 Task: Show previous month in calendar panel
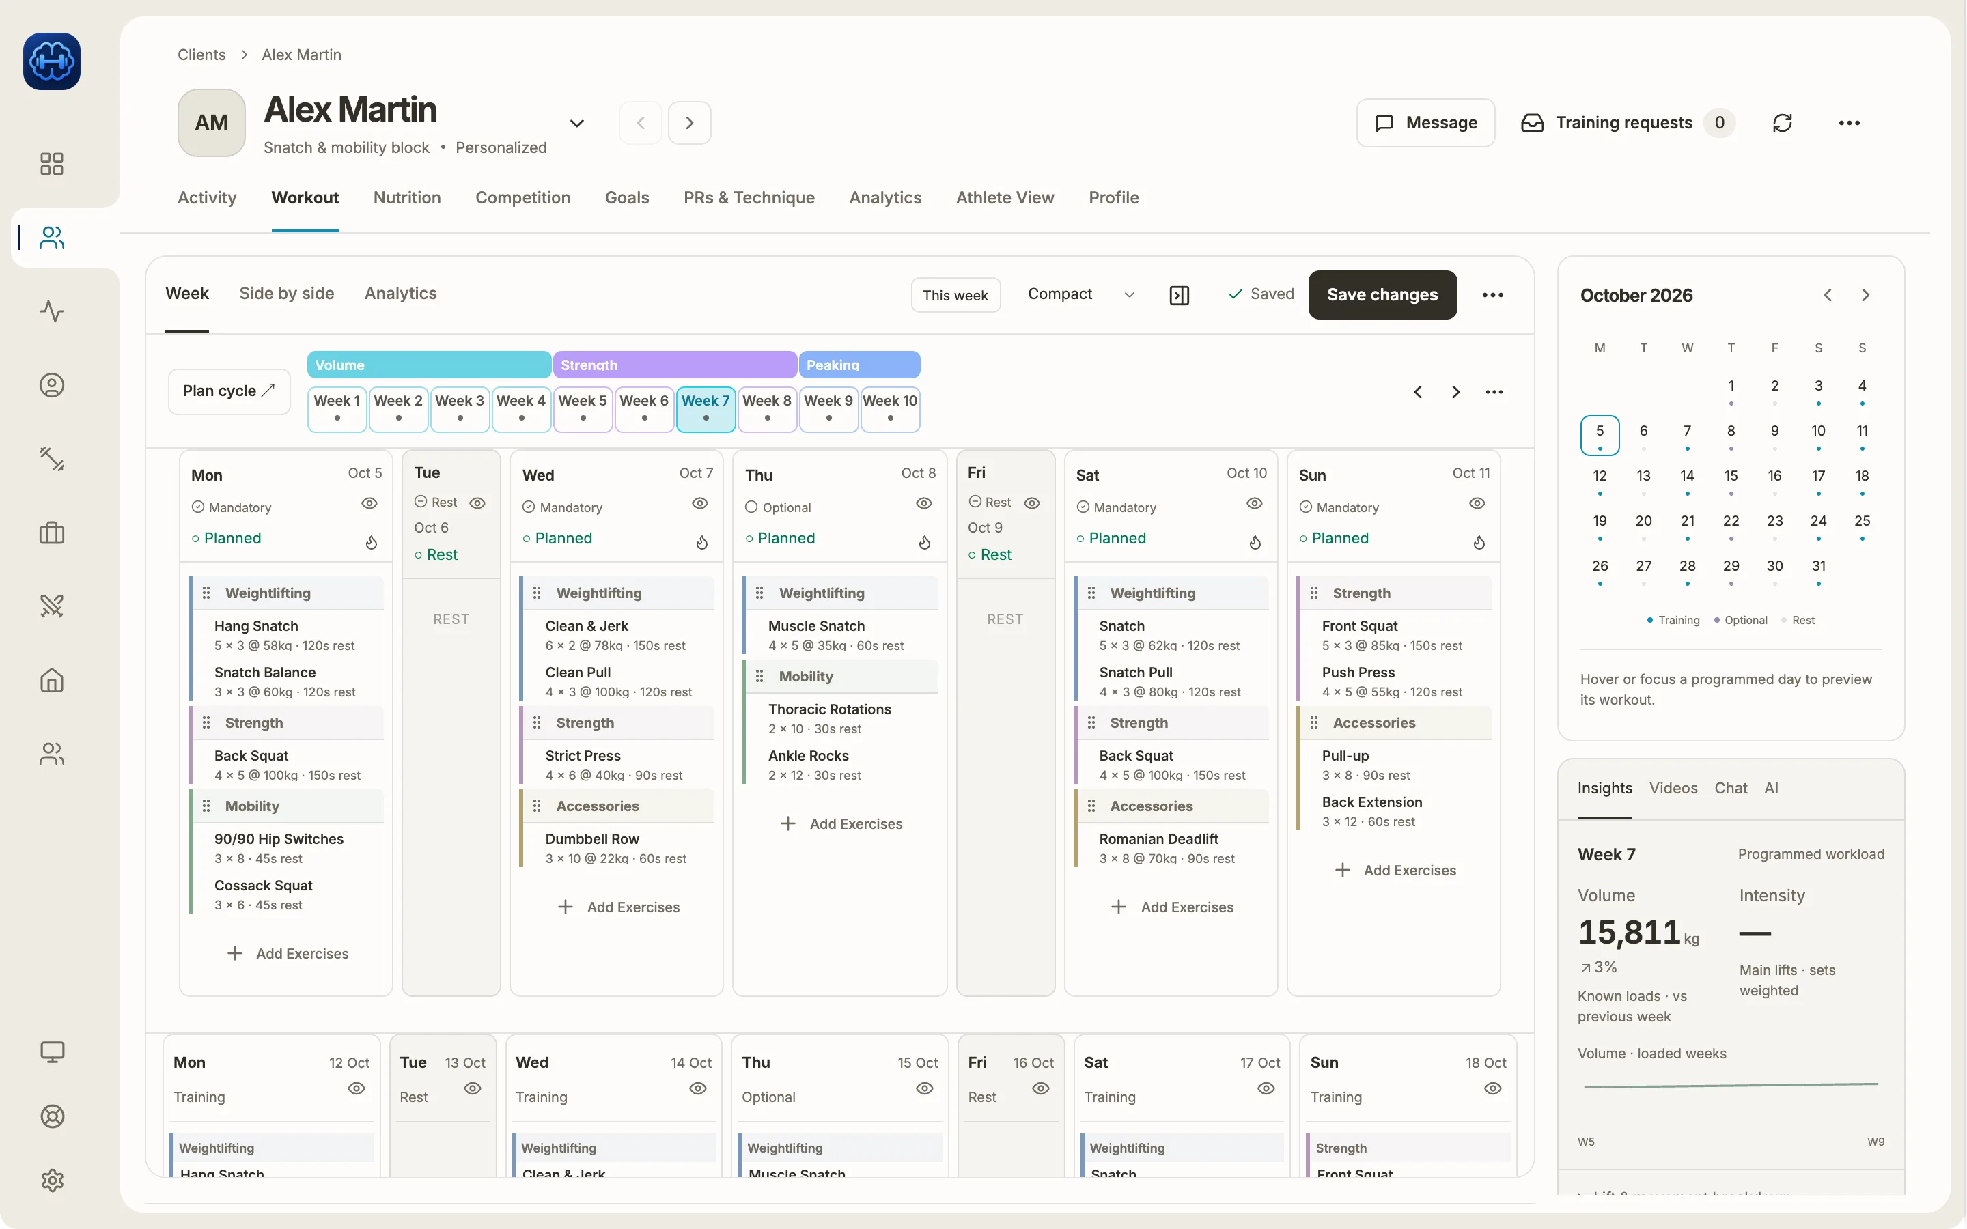(x=1828, y=295)
